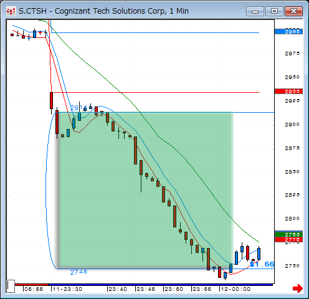The width and height of the screenshot is (309, 299).
Task: Minimize the S.CTSH chart window
Action: (255, 11)
